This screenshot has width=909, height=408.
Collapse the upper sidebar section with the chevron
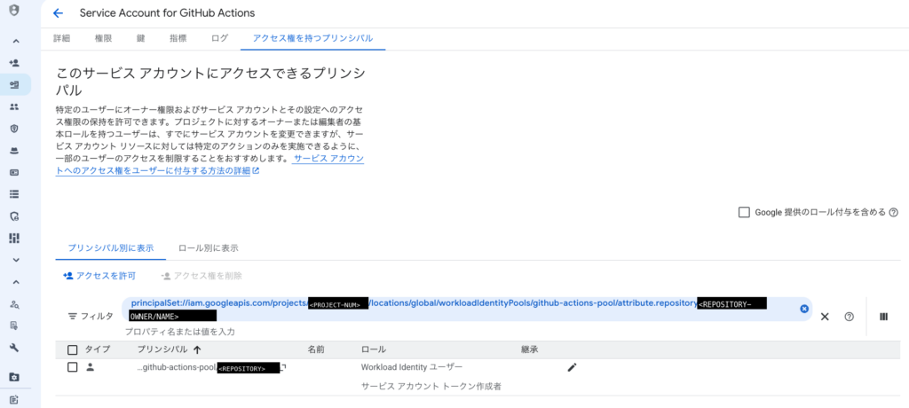click(x=15, y=41)
